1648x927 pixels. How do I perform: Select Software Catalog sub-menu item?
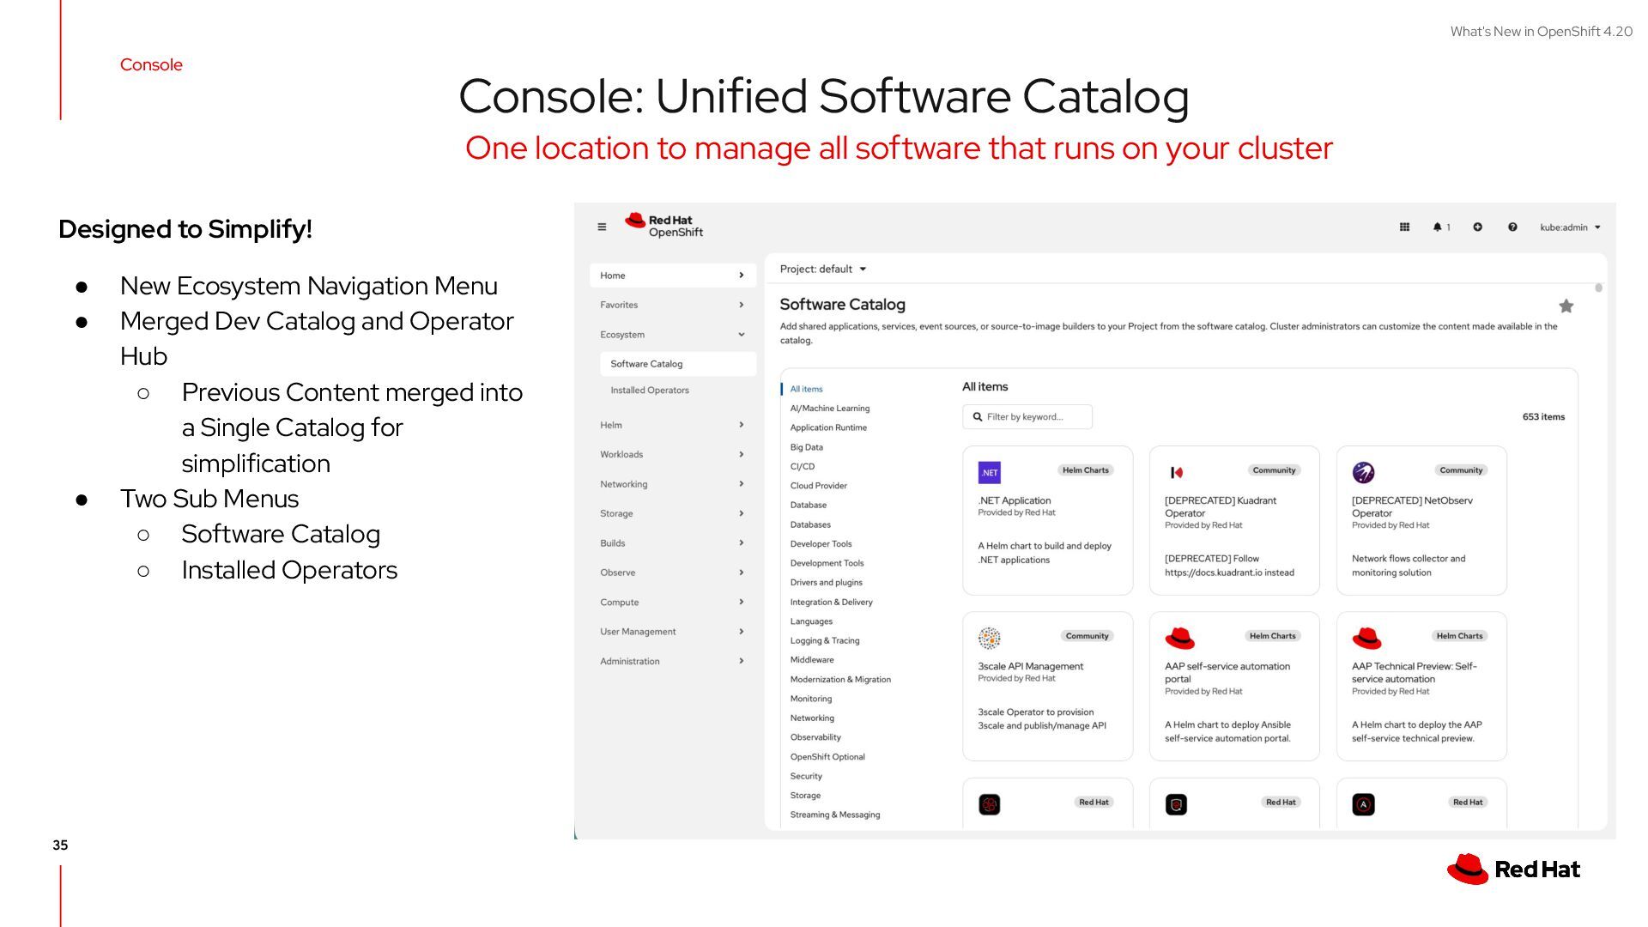pos(646,364)
